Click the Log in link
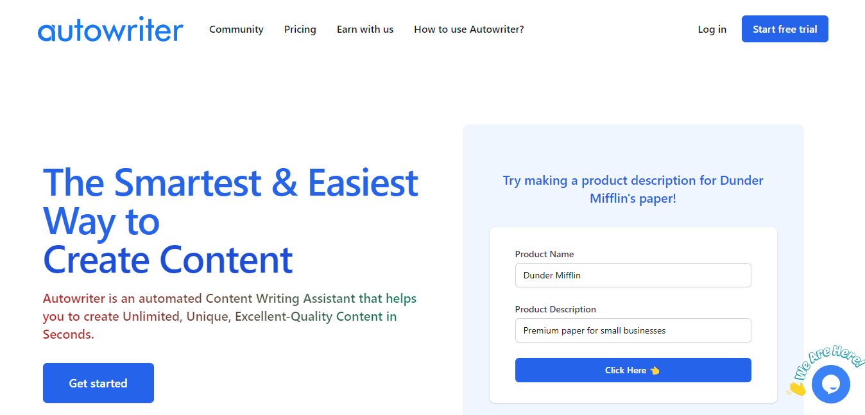 coord(712,30)
